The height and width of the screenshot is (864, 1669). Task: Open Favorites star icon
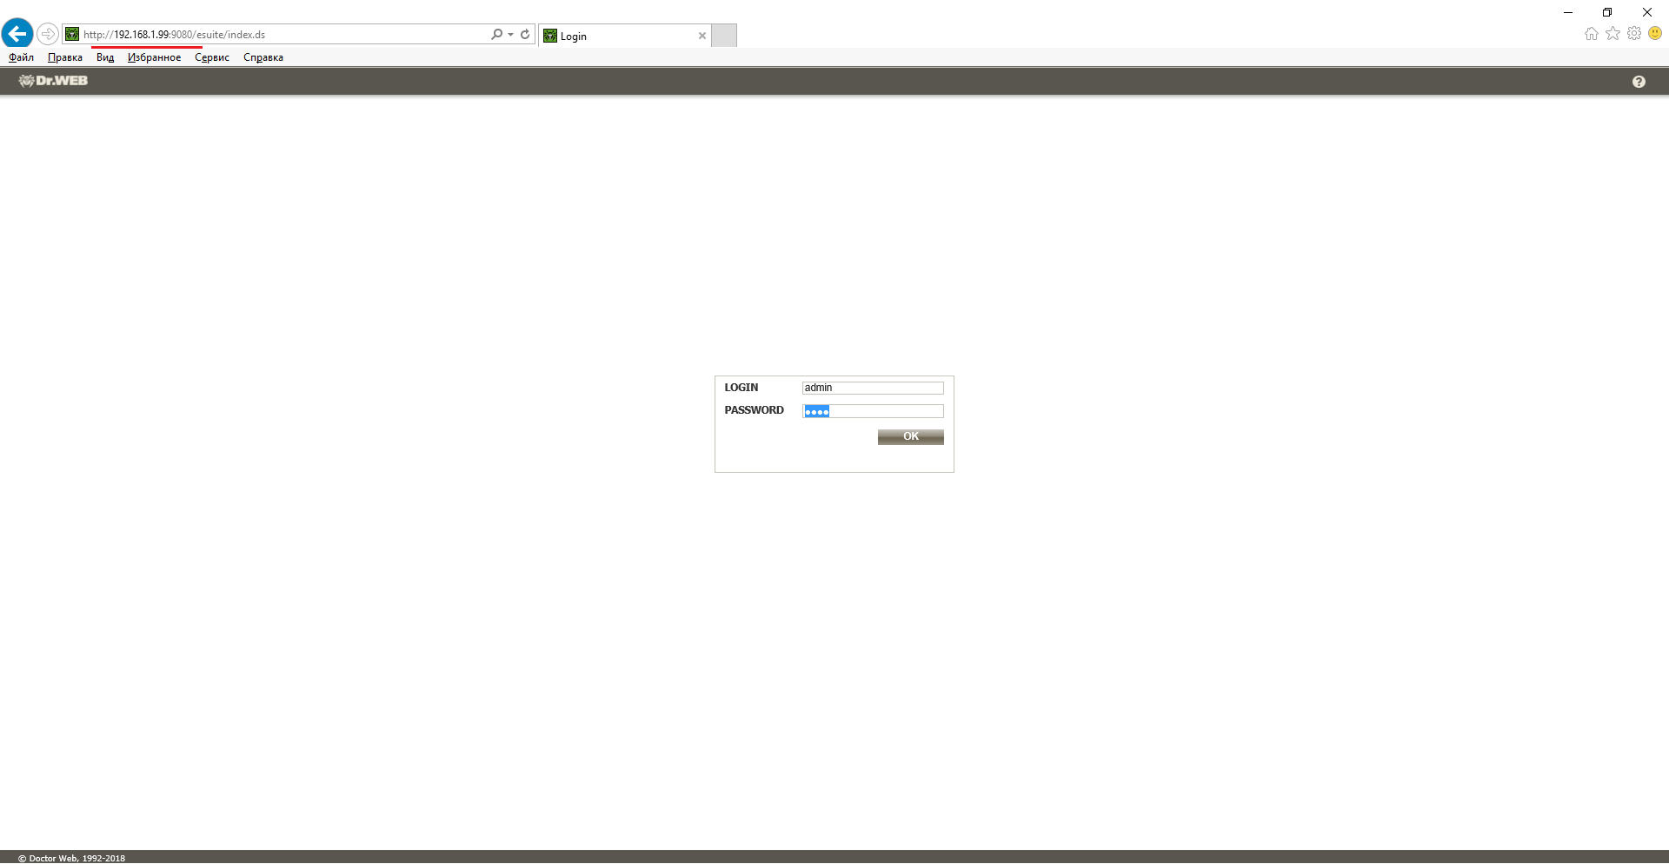[1612, 33]
